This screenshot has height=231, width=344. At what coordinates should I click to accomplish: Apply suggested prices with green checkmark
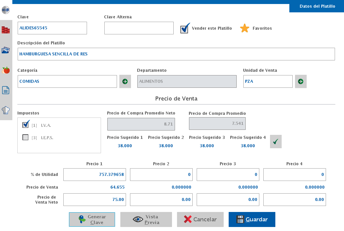coord(276,142)
